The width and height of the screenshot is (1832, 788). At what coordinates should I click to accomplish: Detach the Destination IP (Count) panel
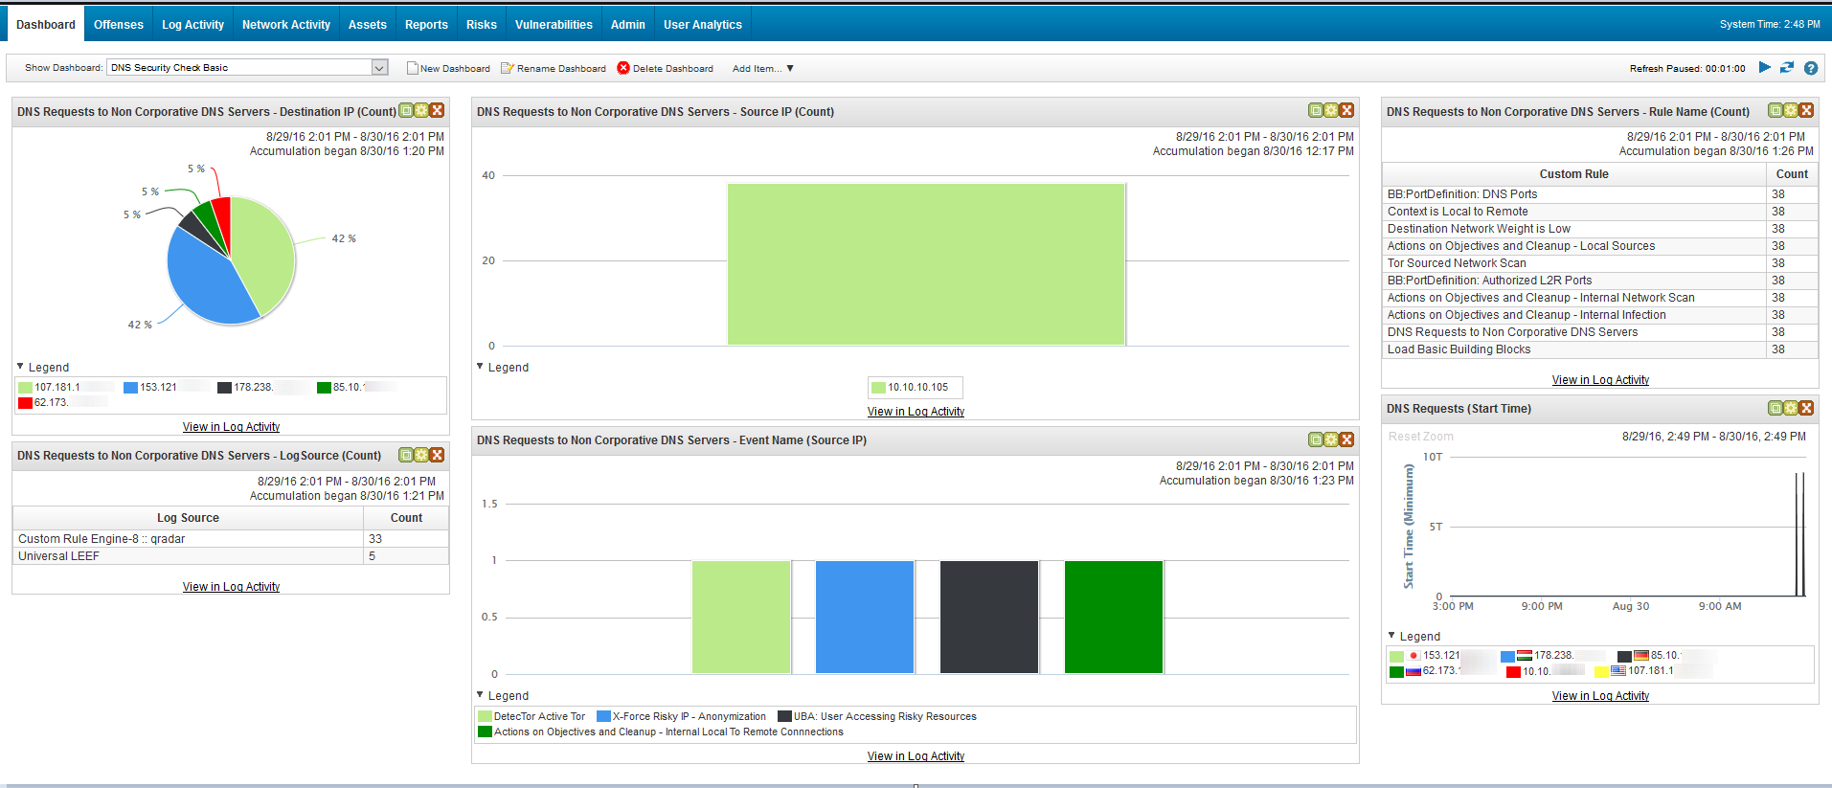406,111
